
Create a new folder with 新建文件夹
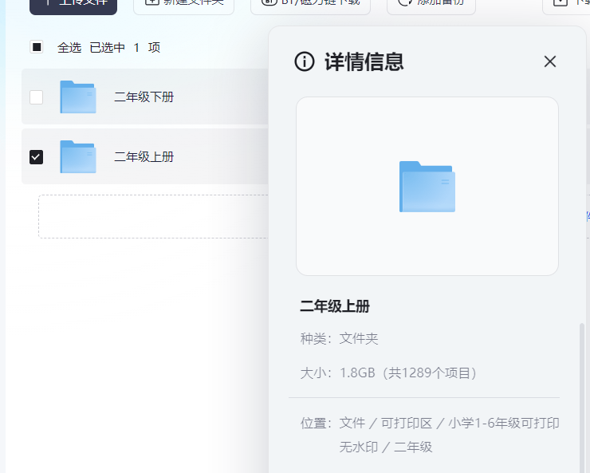click(x=183, y=4)
